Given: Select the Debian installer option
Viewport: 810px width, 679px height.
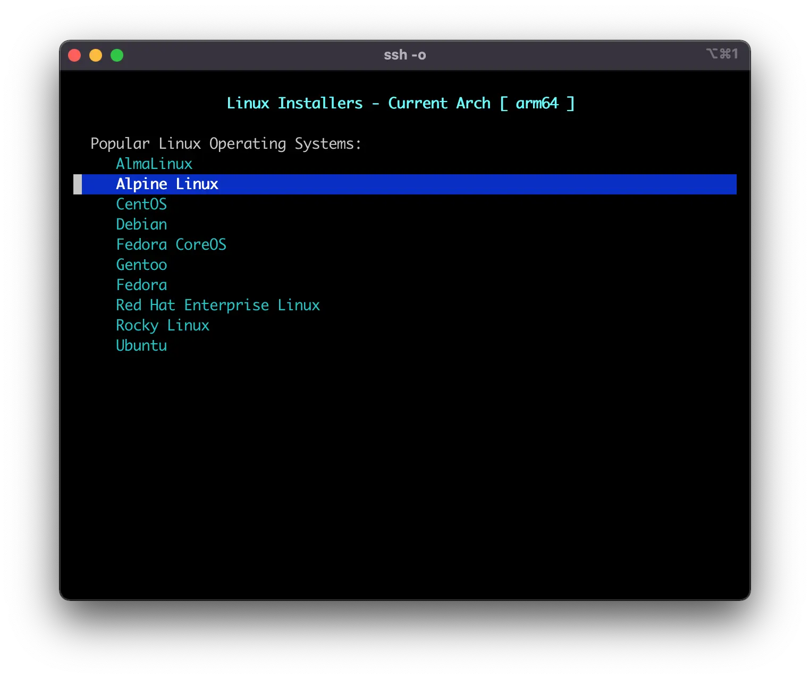Looking at the screenshot, I should click(141, 224).
